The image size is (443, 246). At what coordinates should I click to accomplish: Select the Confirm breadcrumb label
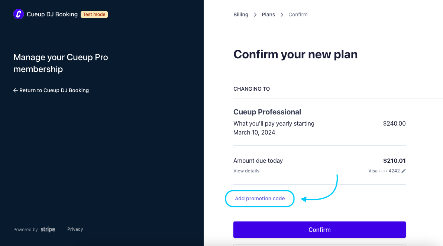coord(298,14)
